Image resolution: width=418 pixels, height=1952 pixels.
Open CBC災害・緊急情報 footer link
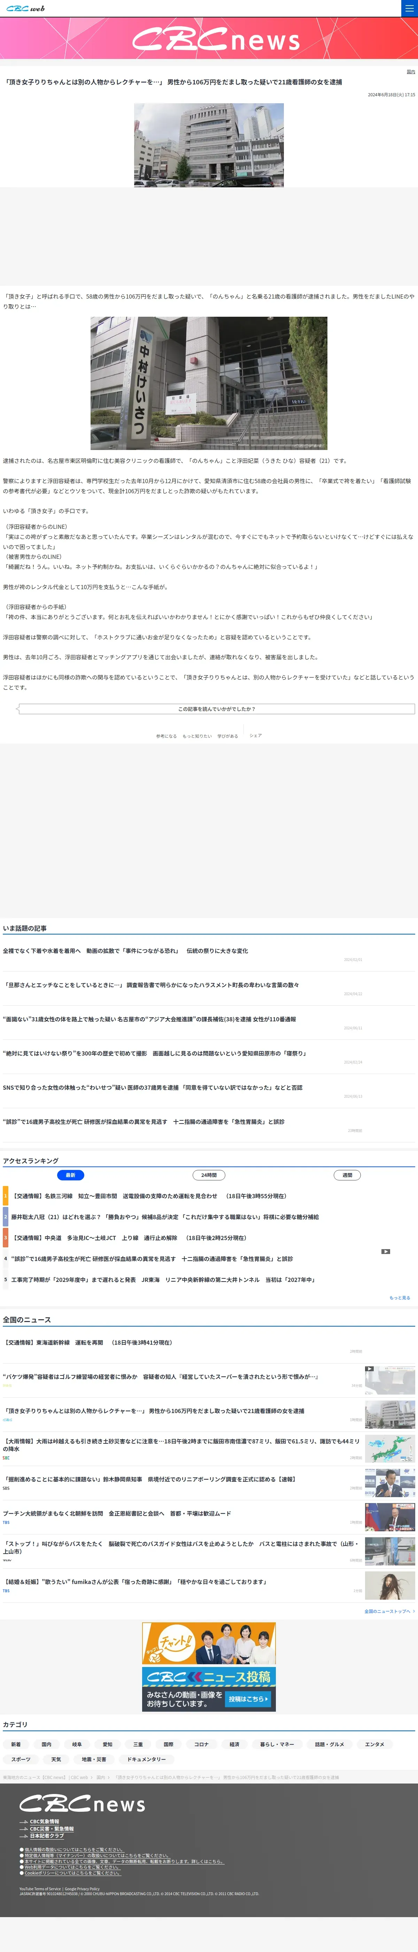pyautogui.click(x=52, y=1829)
